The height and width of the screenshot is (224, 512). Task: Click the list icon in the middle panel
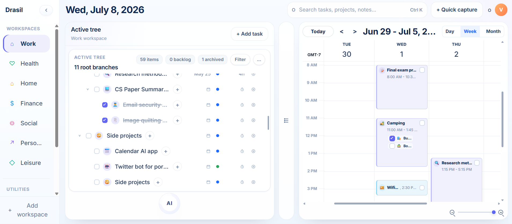click(x=286, y=121)
